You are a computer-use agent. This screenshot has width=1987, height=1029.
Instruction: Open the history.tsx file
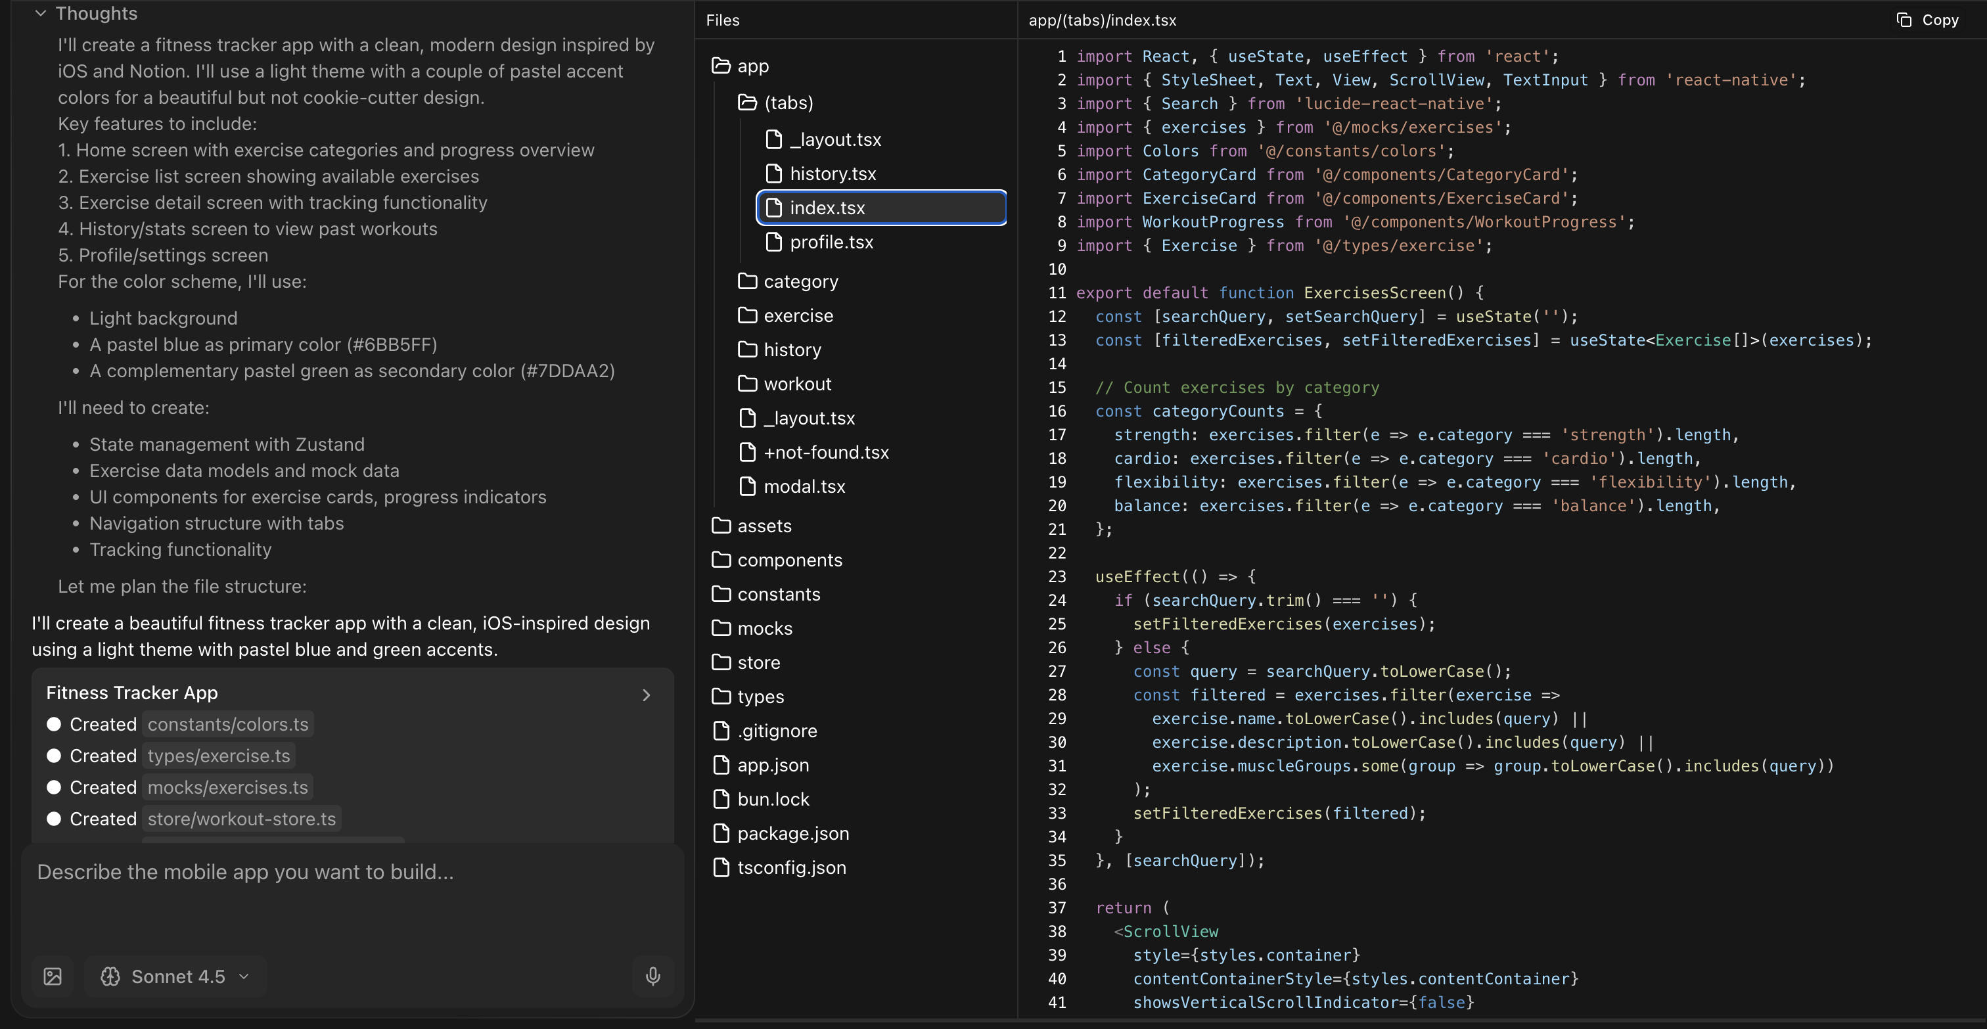[833, 173]
